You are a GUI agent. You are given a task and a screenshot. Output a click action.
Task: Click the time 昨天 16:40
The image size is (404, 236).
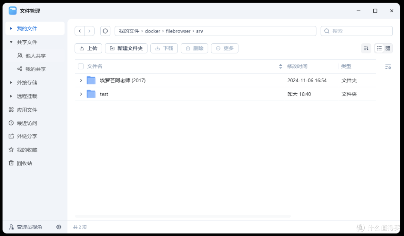pyautogui.click(x=299, y=94)
